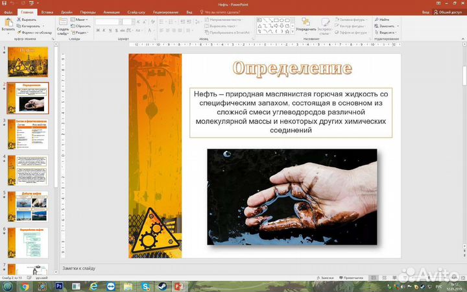Click the slide notes area Заметки к слайду
The image size is (467, 292).
[78, 268]
